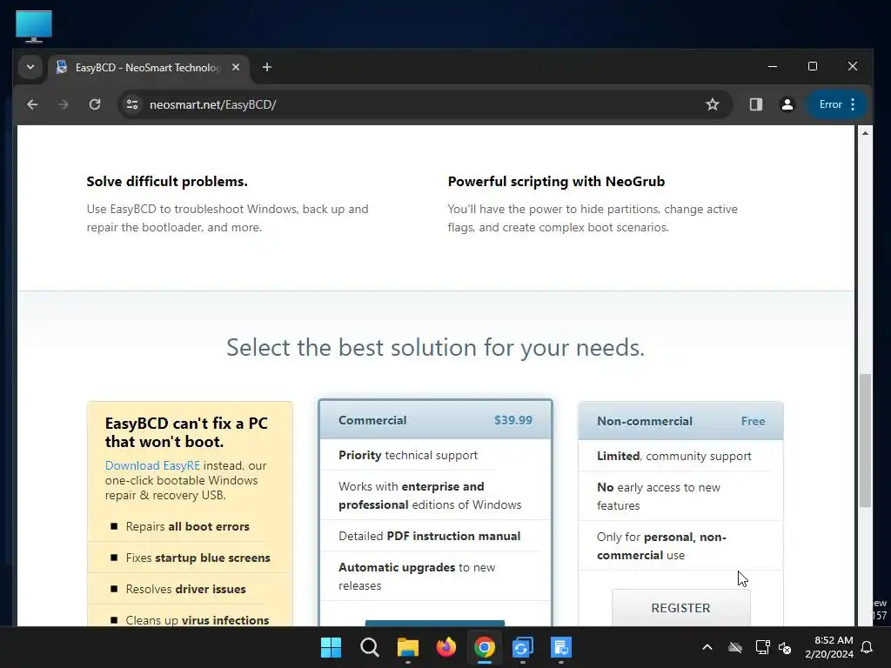Open the rightmost taskbar app with window icon
The image size is (891, 668).
(x=561, y=647)
